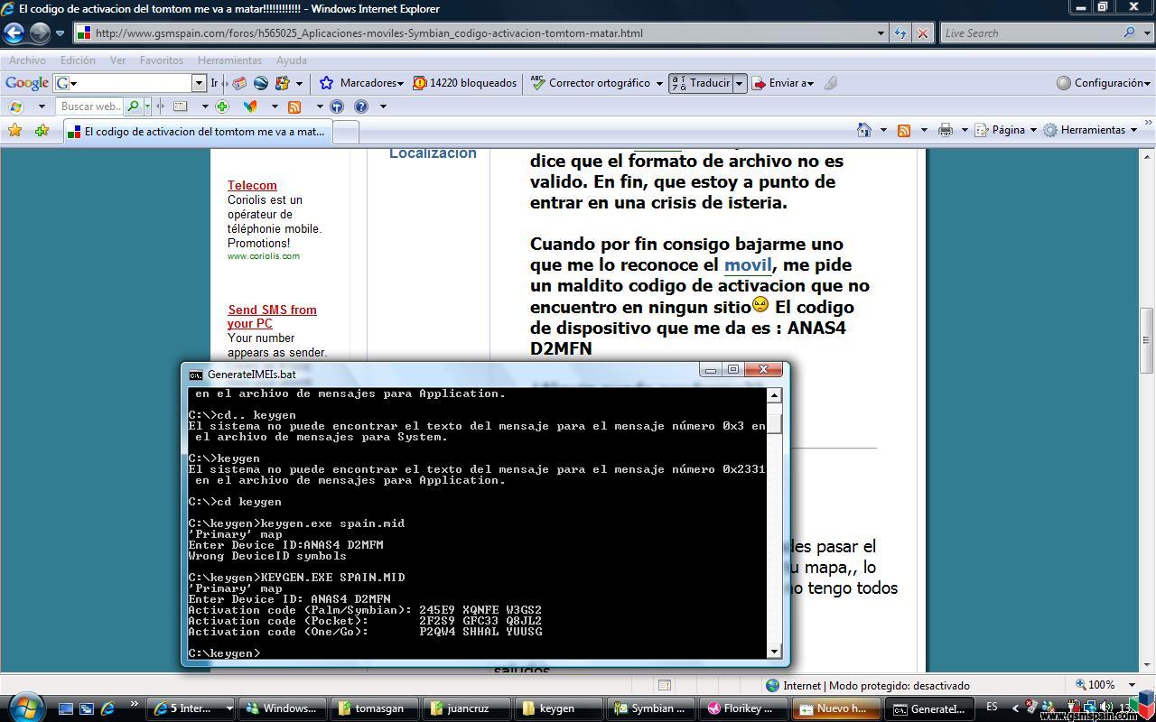
Task: Open Marcadores star on Google toolbar
Action: click(361, 83)
